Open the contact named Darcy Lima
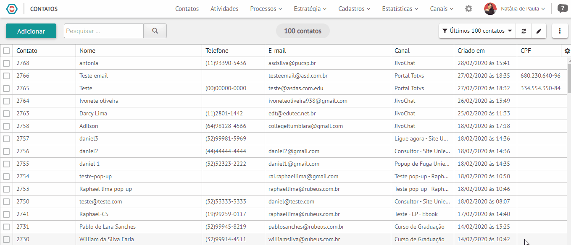This screenshot has height=245, width=571. (93, 114)
